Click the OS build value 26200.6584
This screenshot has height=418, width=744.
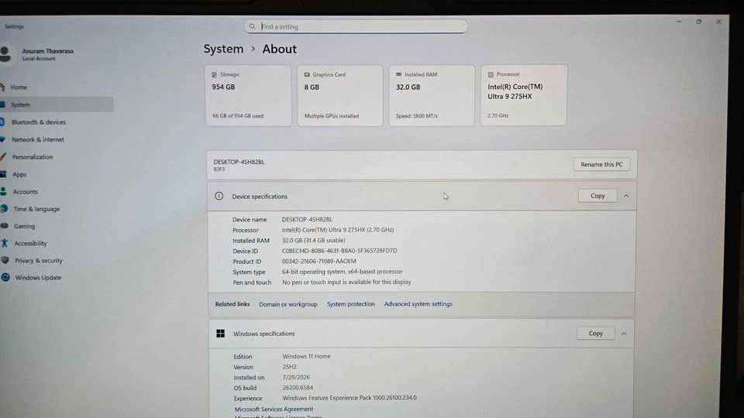[x=298, y=388]
